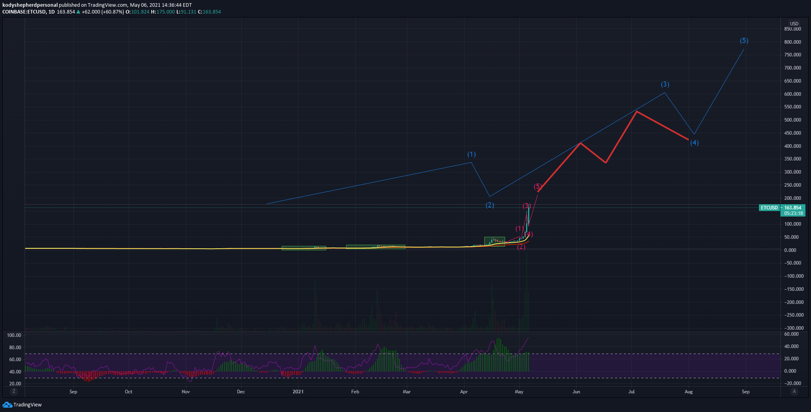Viewport: 811px width, 412px height.
Task: Open the TradingView logo link
Action: 22,404
